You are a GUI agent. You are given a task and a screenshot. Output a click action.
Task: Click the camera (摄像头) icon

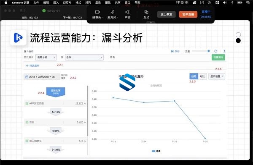coord(97,12)
